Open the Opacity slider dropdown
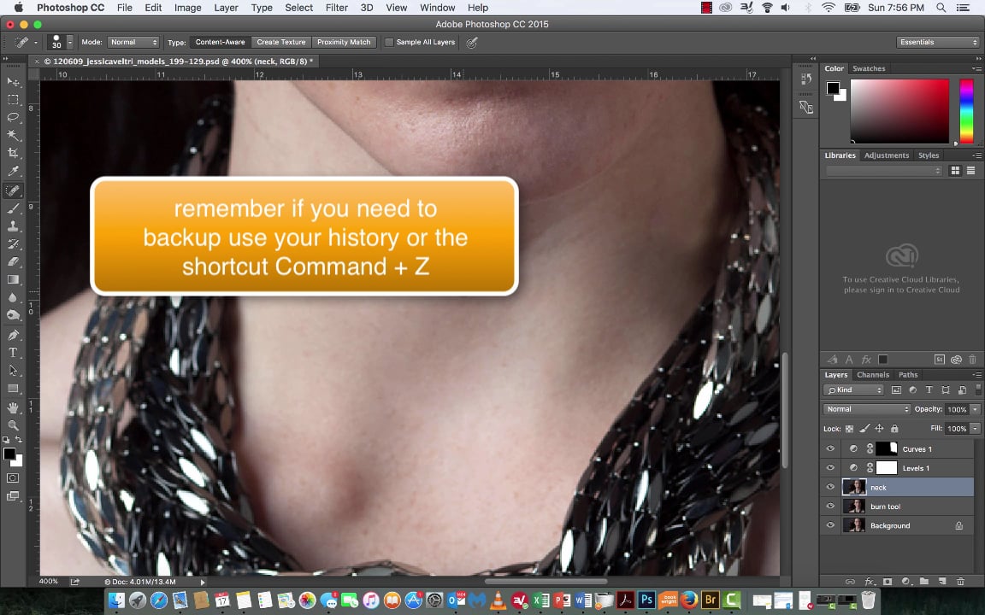 pos(975,409)
